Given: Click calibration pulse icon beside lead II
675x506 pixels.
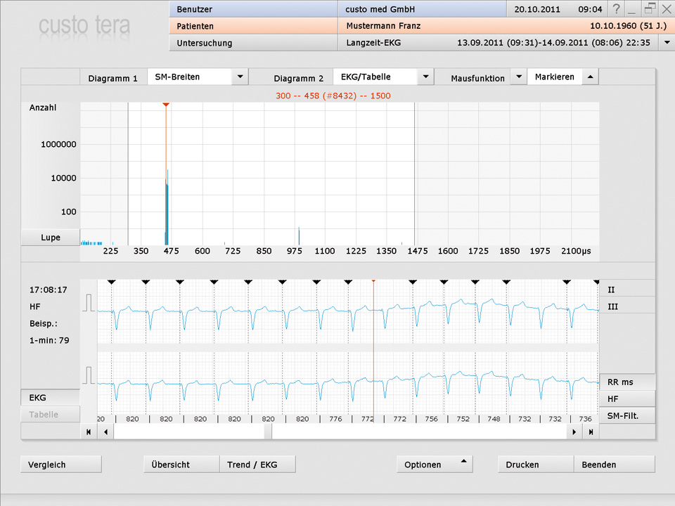Looking at the screenshot, I should point(89,303).
